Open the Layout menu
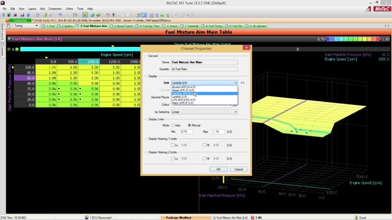Viewport: 392px width, 220px height. click(32, 9)
